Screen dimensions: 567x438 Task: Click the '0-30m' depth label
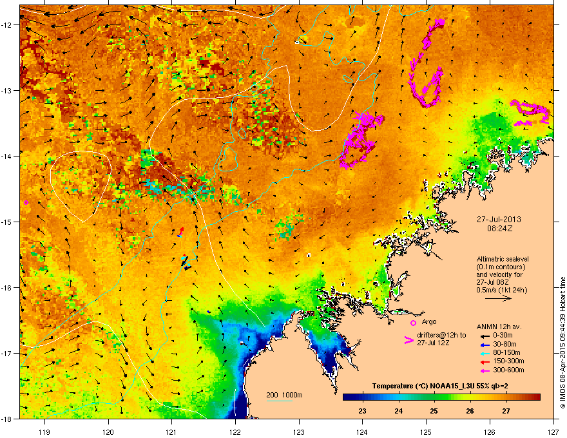coord(503,336)
